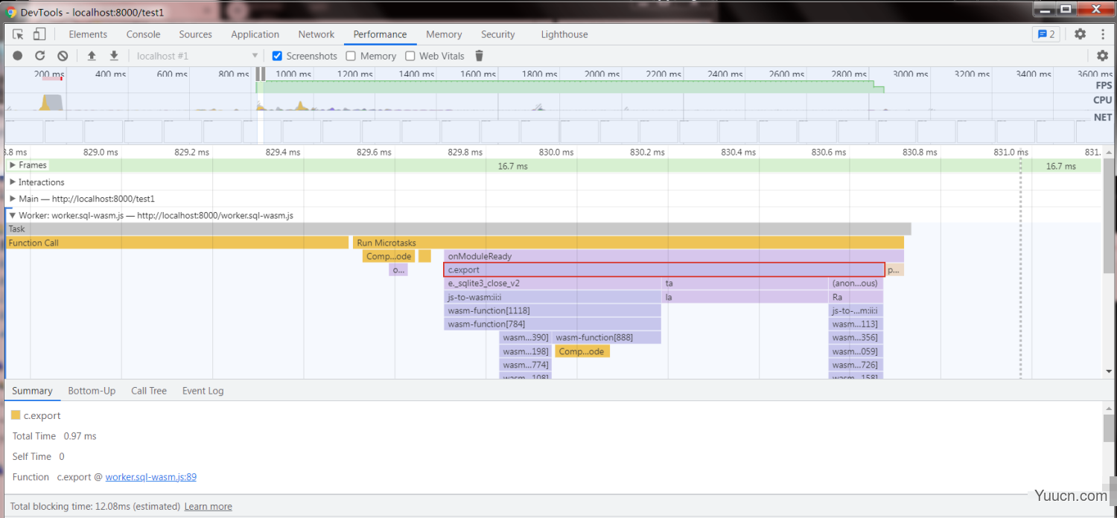1117x518 pixels.
Task: Select the c.export flame chart block
Action: click(x=664, y=269)
